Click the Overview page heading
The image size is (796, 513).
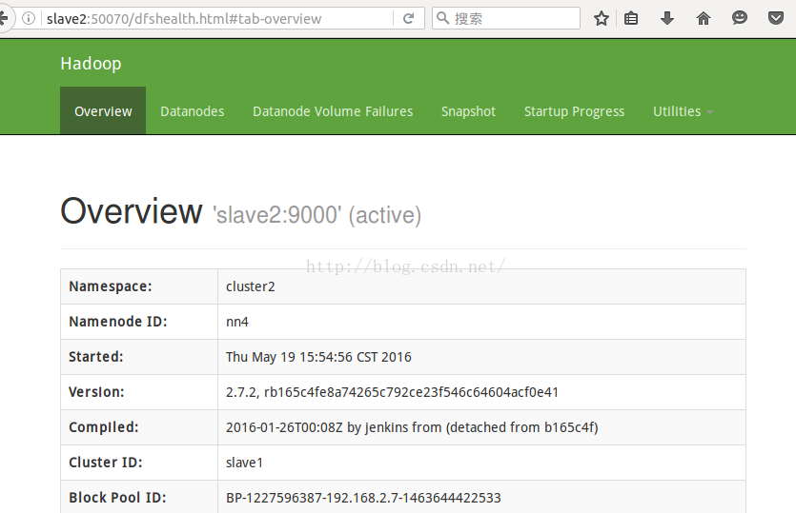point(132,211)
